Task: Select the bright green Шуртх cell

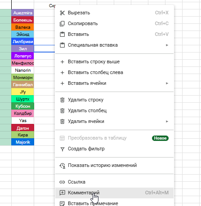Action: click(22, 99)
